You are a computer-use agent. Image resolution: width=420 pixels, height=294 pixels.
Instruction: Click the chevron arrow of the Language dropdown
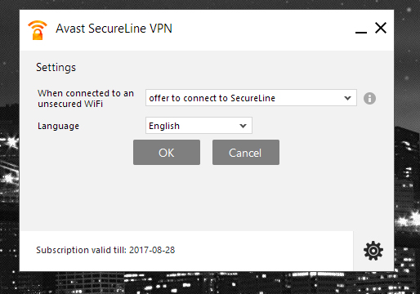[243, 126]
